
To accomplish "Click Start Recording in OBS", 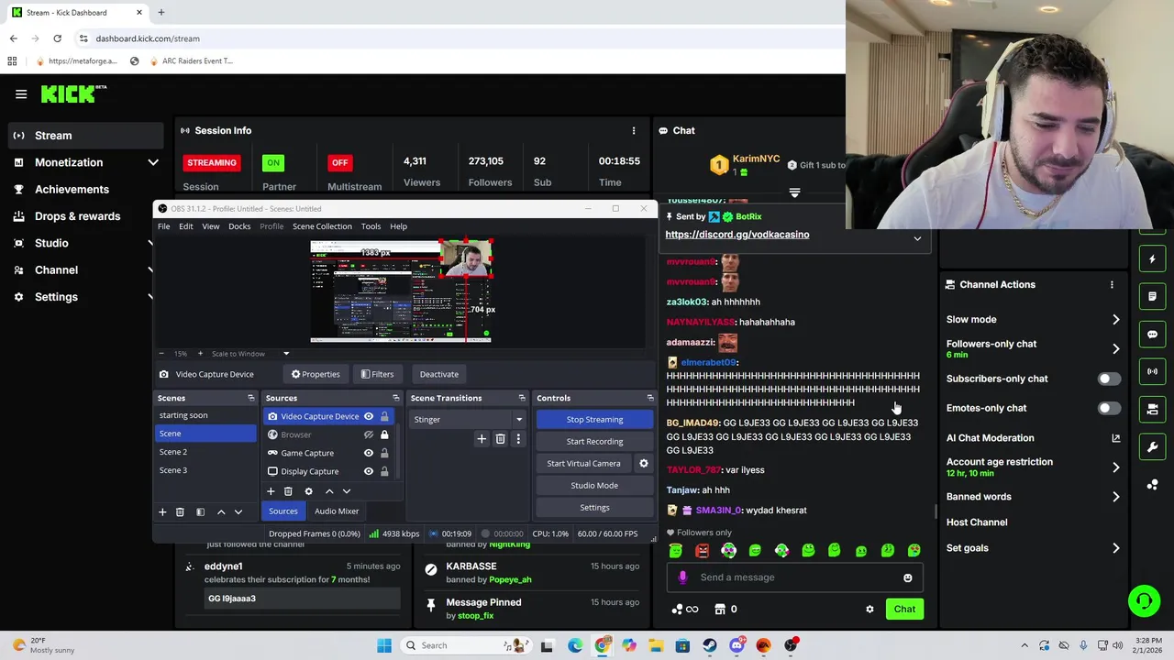I will click(x=594, y=441).
